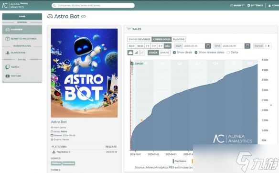279x173 pixels.
Task: Click the YouTube icon in sidebar
Action: tap(8, 76)
